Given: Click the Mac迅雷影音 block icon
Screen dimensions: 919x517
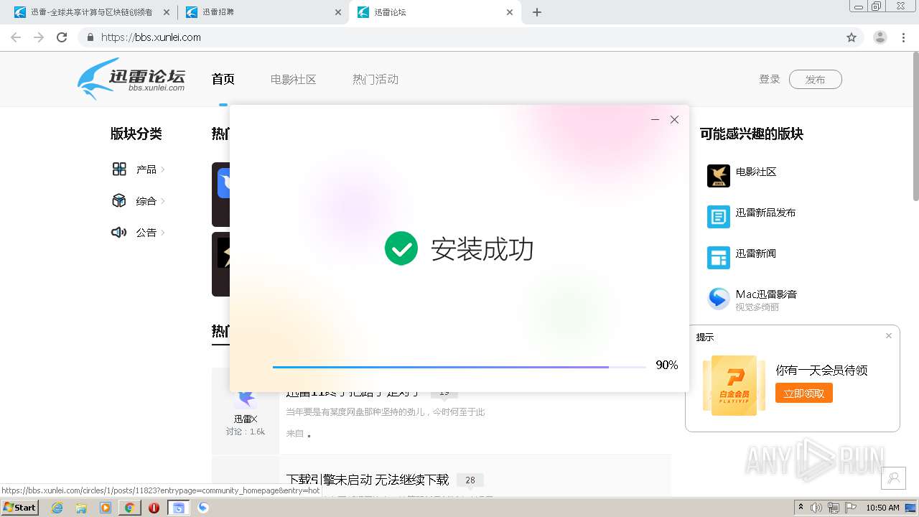Looking at the screenshot, I should pyautogui.click(x=719, y=299).
